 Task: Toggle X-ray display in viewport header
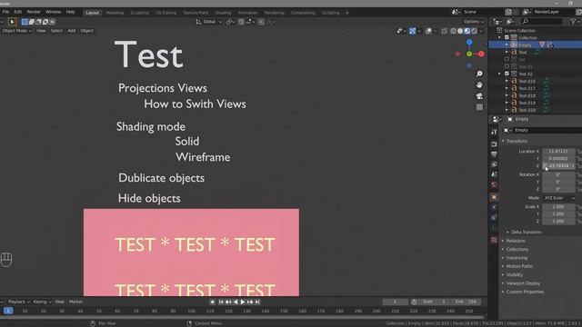(x=445, y=31)
